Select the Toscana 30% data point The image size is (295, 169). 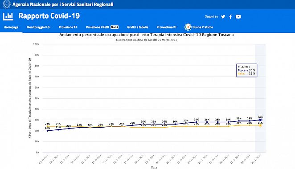pos(260,120)
